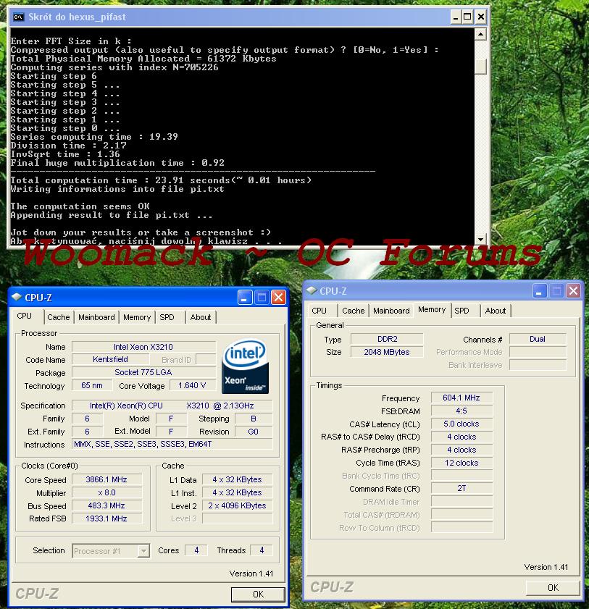Click the 483.3 MHz bus speed value
Viewport: 589px width, 609px height.
click(x=106, y=505)
